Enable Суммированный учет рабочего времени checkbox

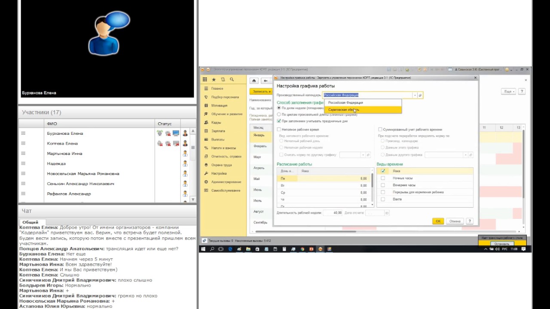coord(380,129)
